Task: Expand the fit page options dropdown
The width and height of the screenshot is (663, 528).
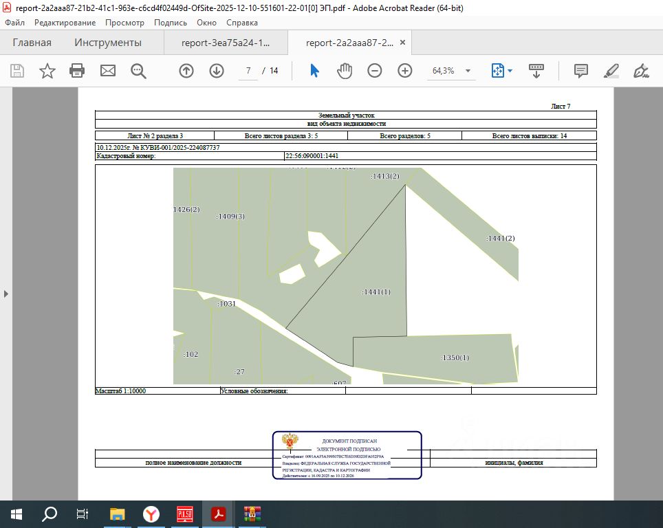Action: tap(510, 71)
